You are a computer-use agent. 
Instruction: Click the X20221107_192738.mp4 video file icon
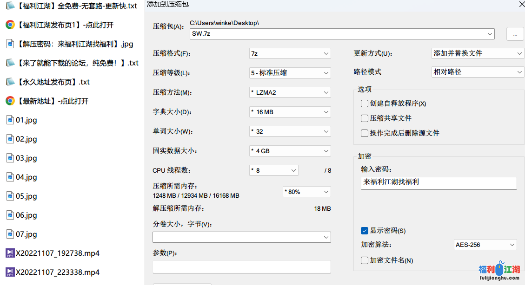click(x=10, y=253)
